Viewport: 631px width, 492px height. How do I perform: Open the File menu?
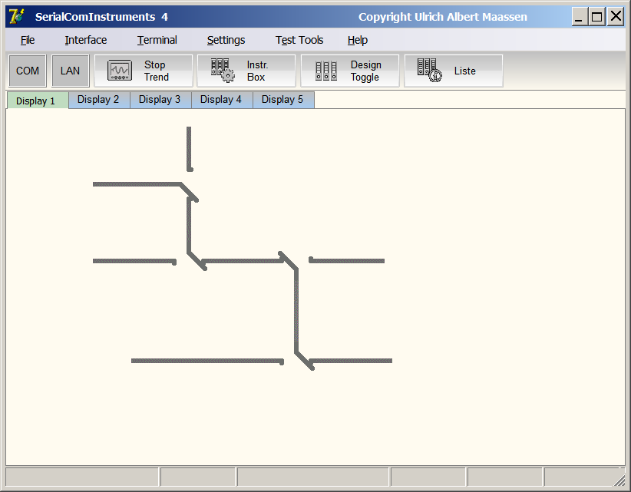tap(28, 40)
